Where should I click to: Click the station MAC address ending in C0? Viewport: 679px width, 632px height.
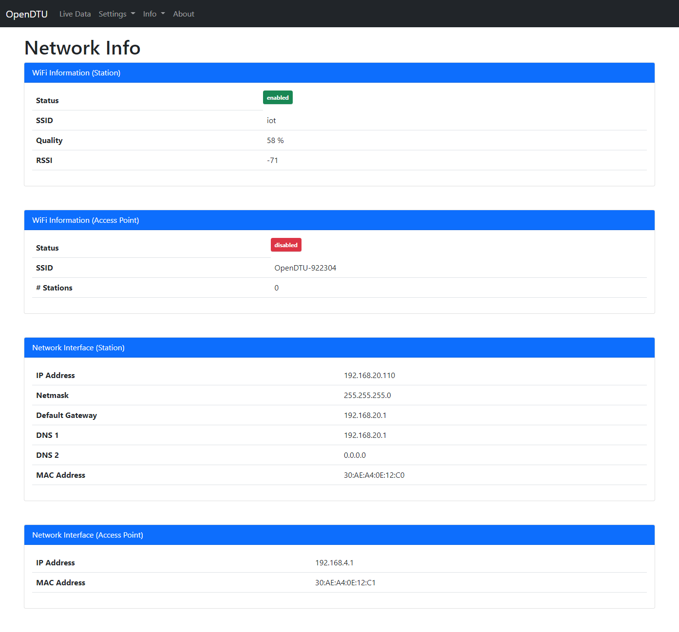pos(374,475)
